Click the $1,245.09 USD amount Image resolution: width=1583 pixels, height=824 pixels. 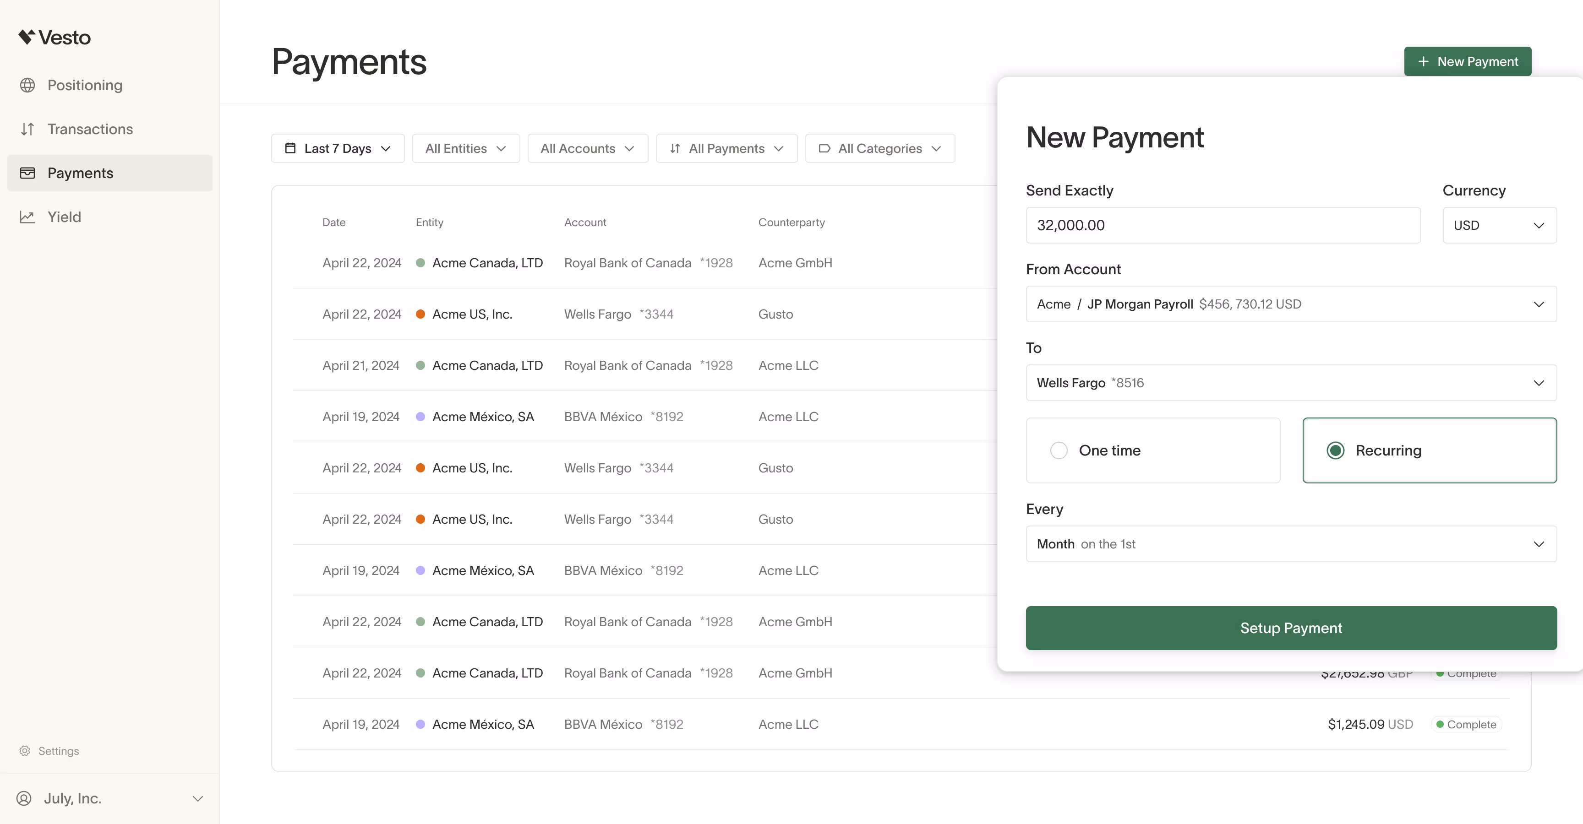point(1370,724)
